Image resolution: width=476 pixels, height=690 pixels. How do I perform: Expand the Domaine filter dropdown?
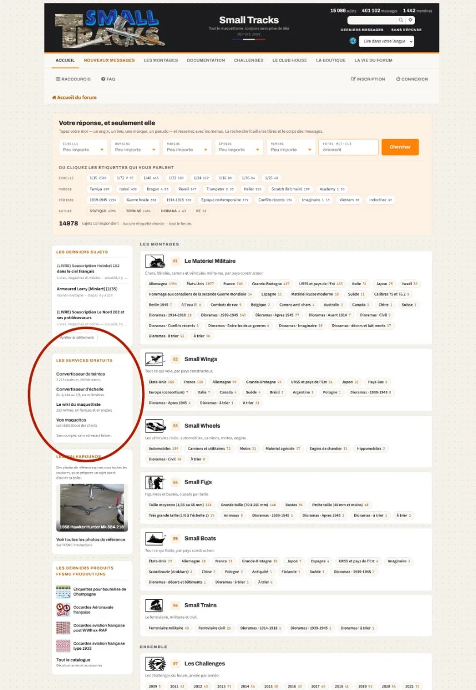pos(136,147)
